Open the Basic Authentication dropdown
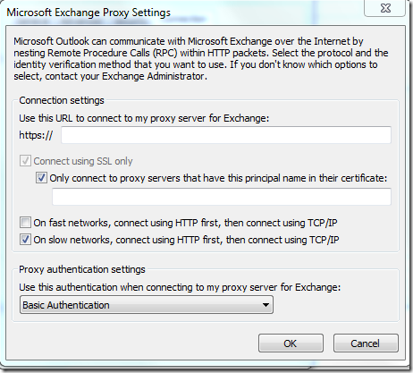Viewport: 413px width, 373px height. [147, 305]
